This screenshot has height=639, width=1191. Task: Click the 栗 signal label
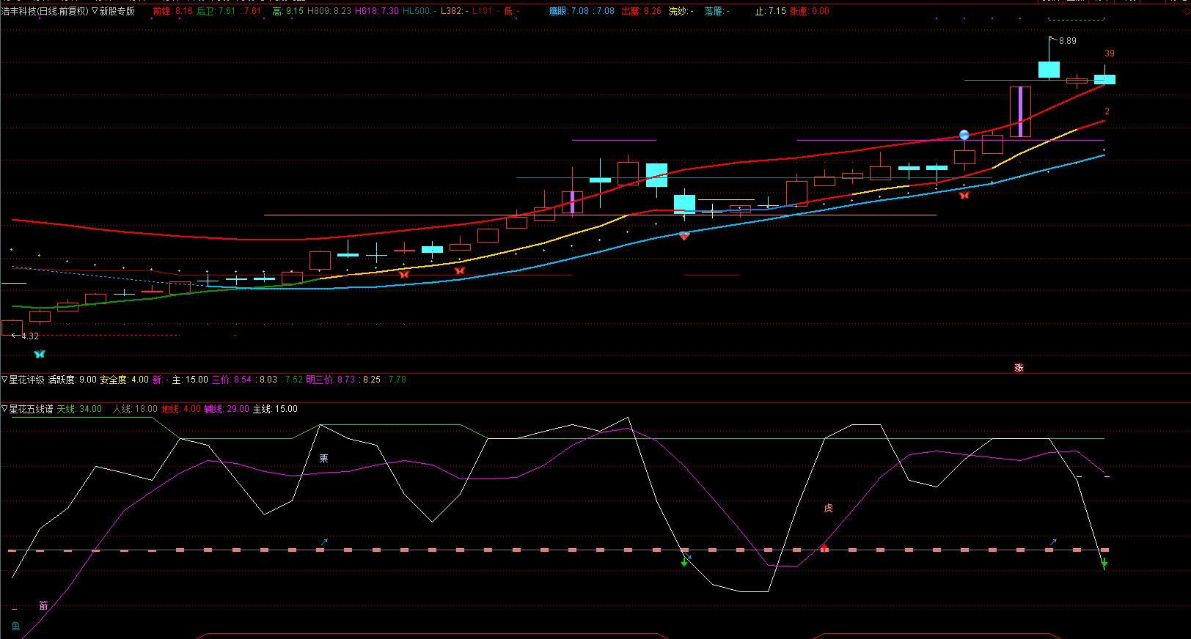323,459
